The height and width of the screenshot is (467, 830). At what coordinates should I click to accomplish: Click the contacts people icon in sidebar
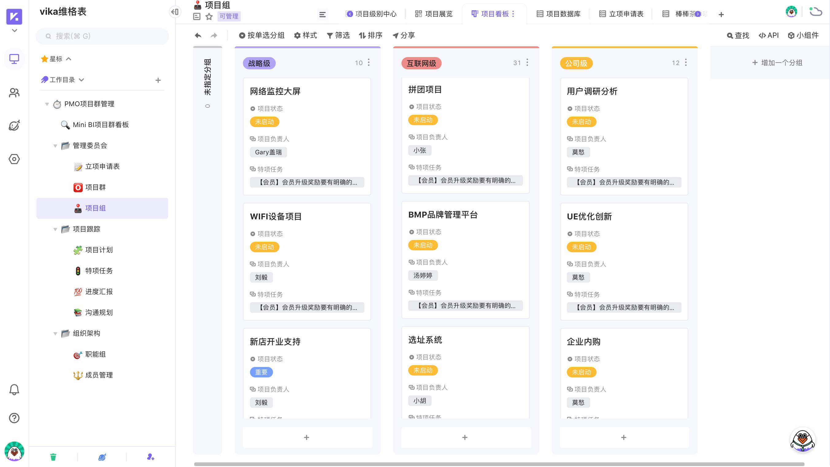14,93
